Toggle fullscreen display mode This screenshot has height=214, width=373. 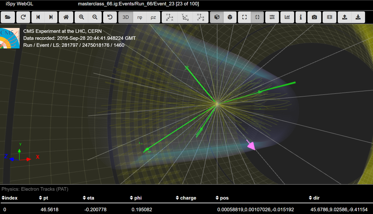click(244, 17)
